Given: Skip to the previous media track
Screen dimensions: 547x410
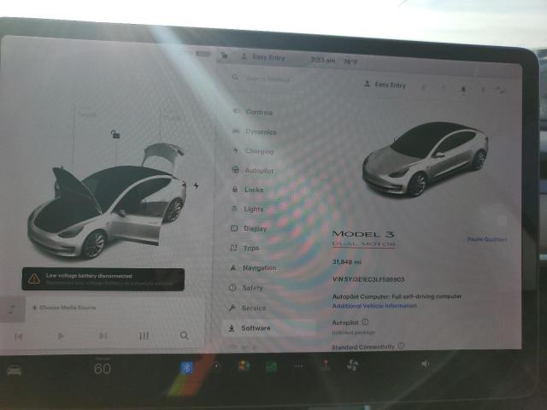Looking at the screenshot, I should (19, 337).
